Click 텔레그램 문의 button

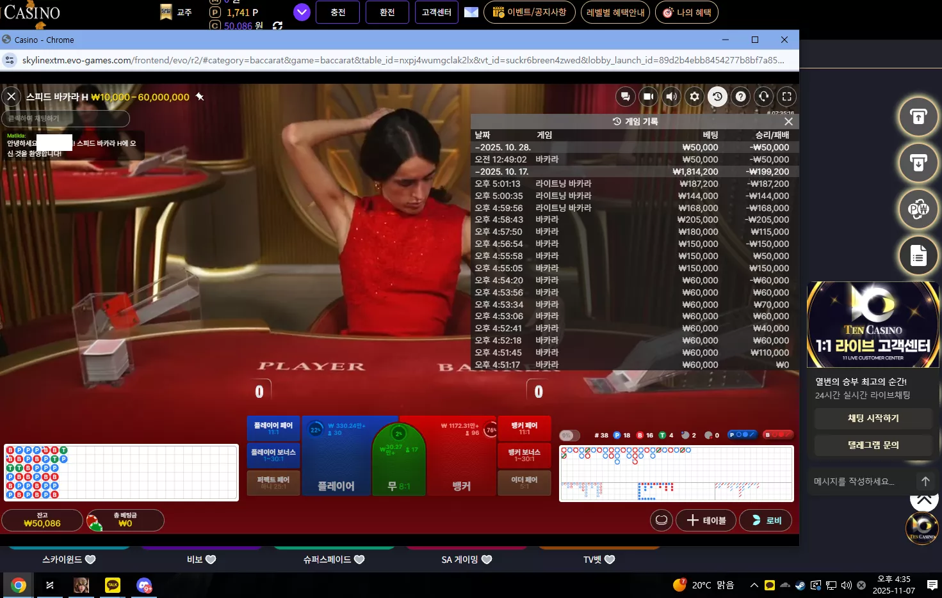(873, 445)
